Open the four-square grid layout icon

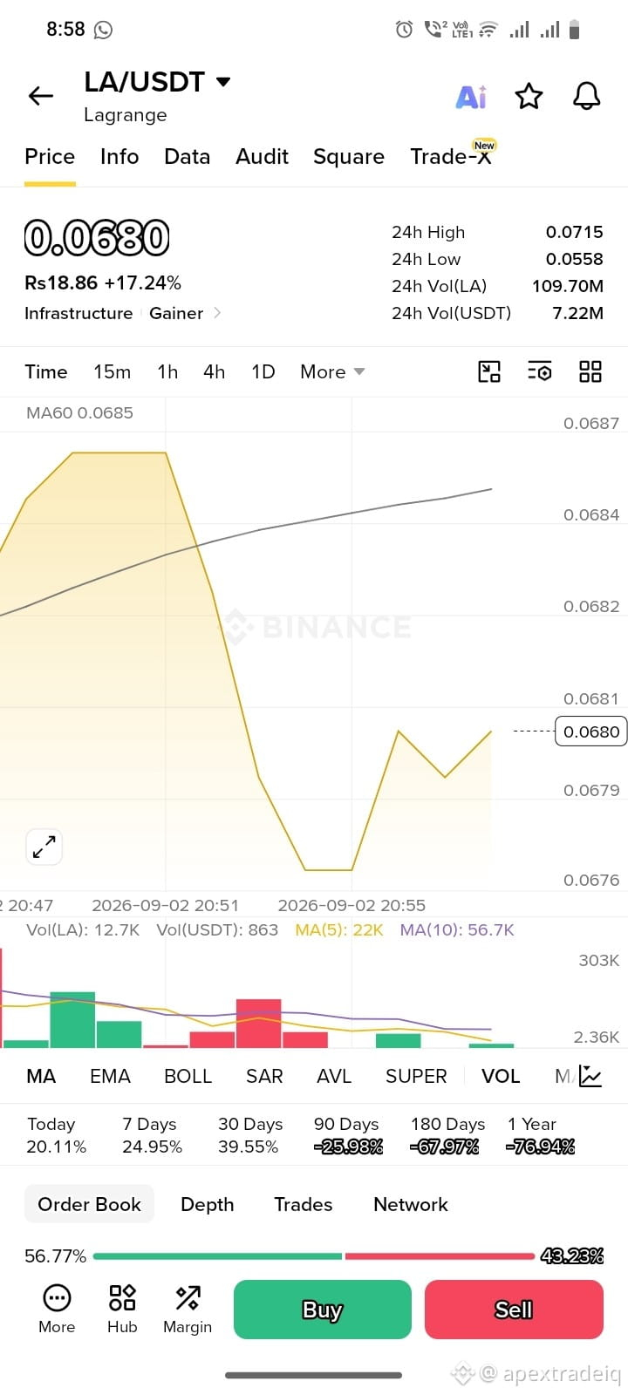[590, 372]
